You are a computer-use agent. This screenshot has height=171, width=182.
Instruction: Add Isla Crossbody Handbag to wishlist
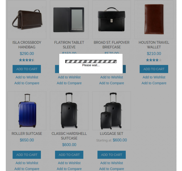click(x=27, y=77)
